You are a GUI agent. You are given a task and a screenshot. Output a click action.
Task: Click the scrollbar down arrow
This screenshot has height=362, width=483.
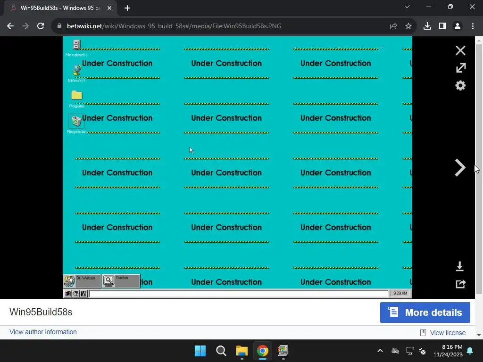click(x=479, y=335)
